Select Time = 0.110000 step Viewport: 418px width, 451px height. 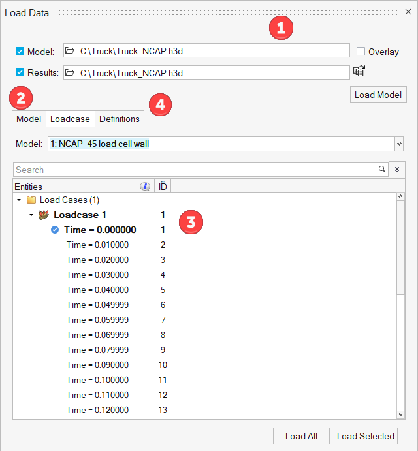pyautogui.click(x=97, y=395)
